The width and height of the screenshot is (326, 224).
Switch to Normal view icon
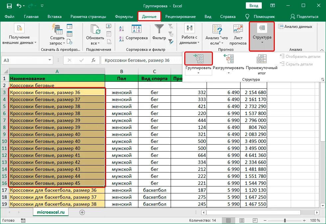point(228,220)
